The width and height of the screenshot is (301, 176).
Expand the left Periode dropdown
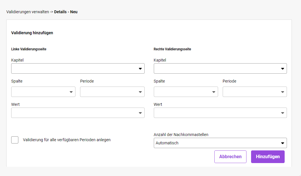click(x=112, y=92)
